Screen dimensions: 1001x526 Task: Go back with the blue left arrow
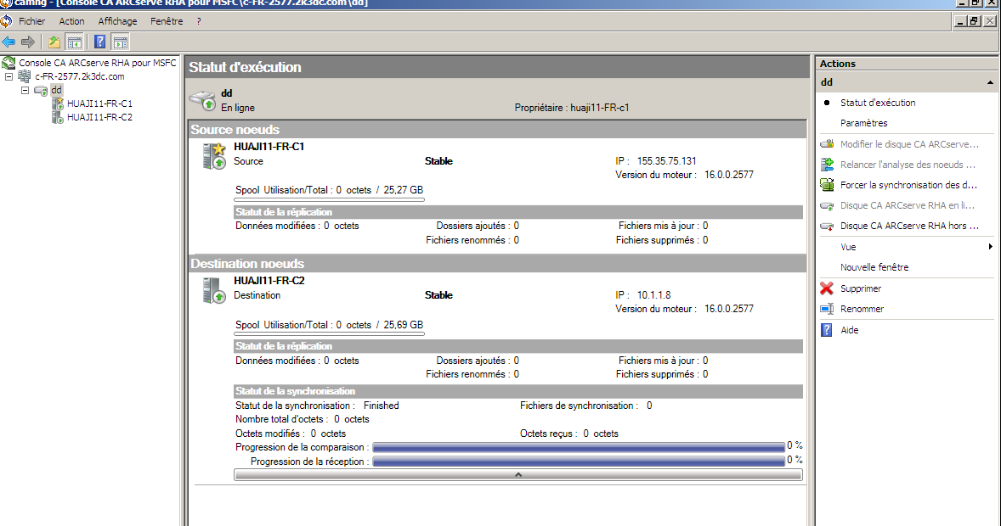(x=8, y=42)
